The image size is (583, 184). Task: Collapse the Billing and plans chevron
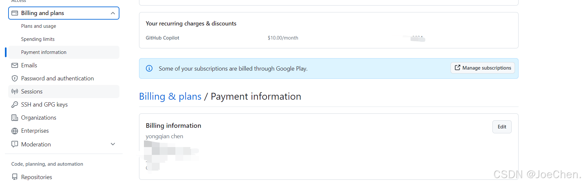point(113,13)
